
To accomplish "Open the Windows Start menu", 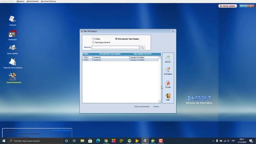I will [x=4, y=141].
